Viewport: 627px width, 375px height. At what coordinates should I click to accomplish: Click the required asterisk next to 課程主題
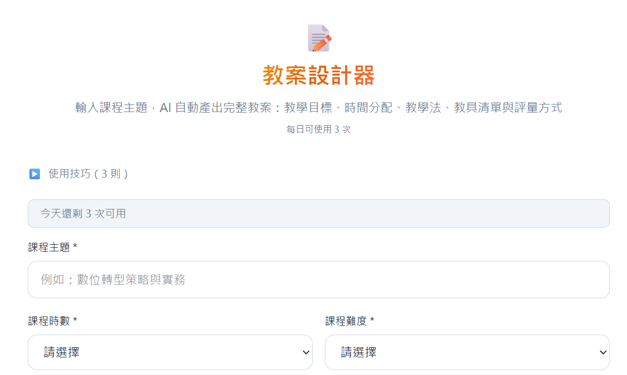(x=75, y=247)
